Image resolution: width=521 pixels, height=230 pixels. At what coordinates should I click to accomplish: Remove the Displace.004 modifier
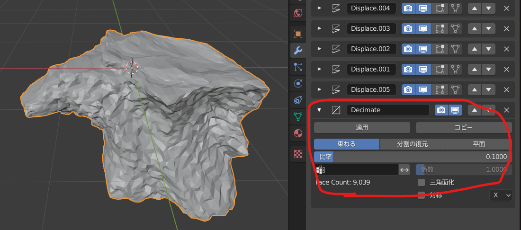point(506,9)
